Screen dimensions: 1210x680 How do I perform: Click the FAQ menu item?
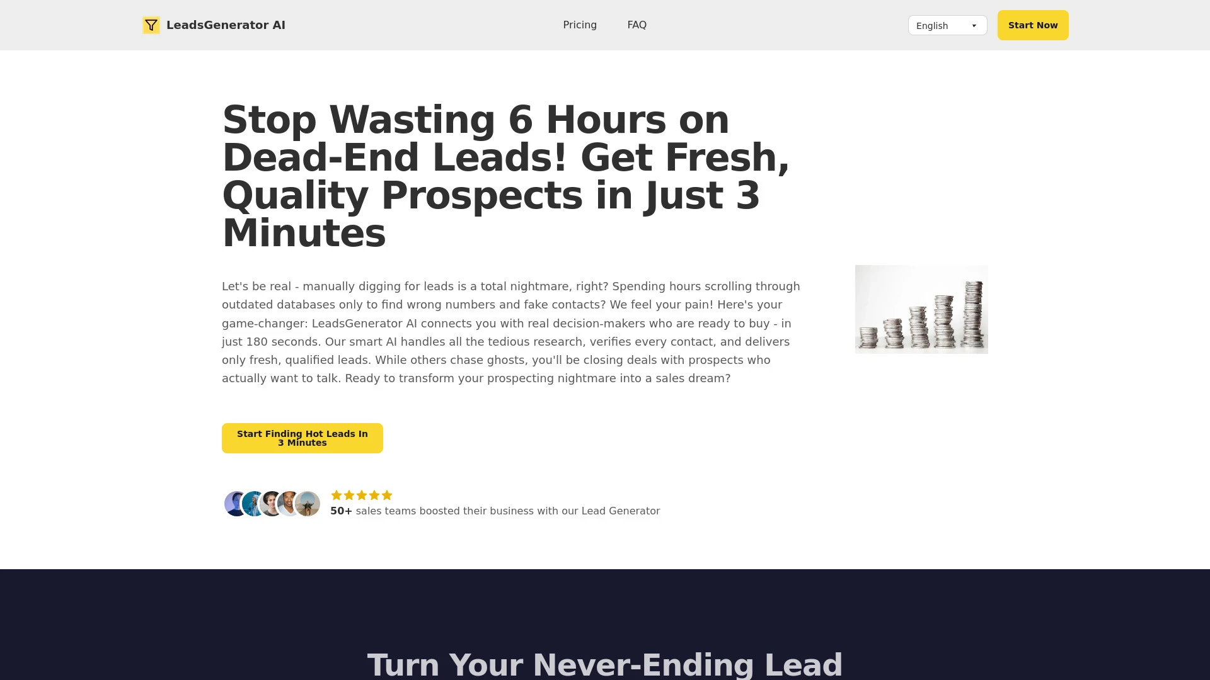637,25
